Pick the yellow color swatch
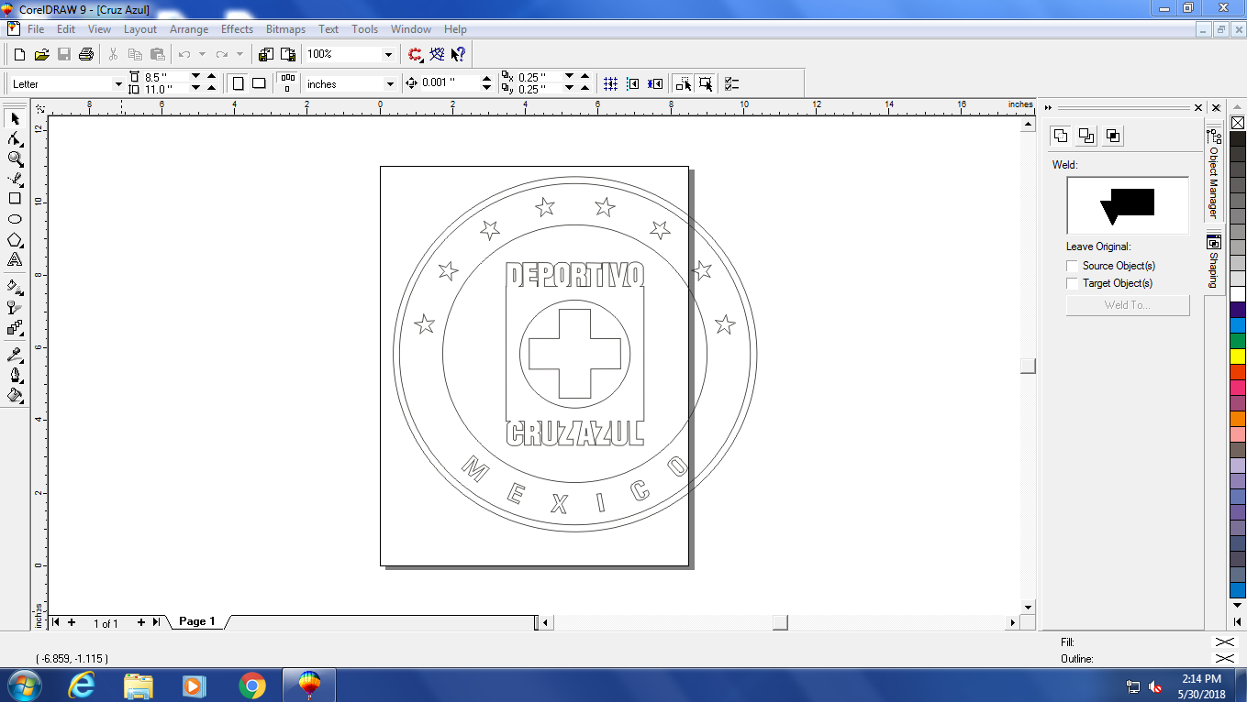This screenshot has height=702, width=1247. [x=1238, y=356]
